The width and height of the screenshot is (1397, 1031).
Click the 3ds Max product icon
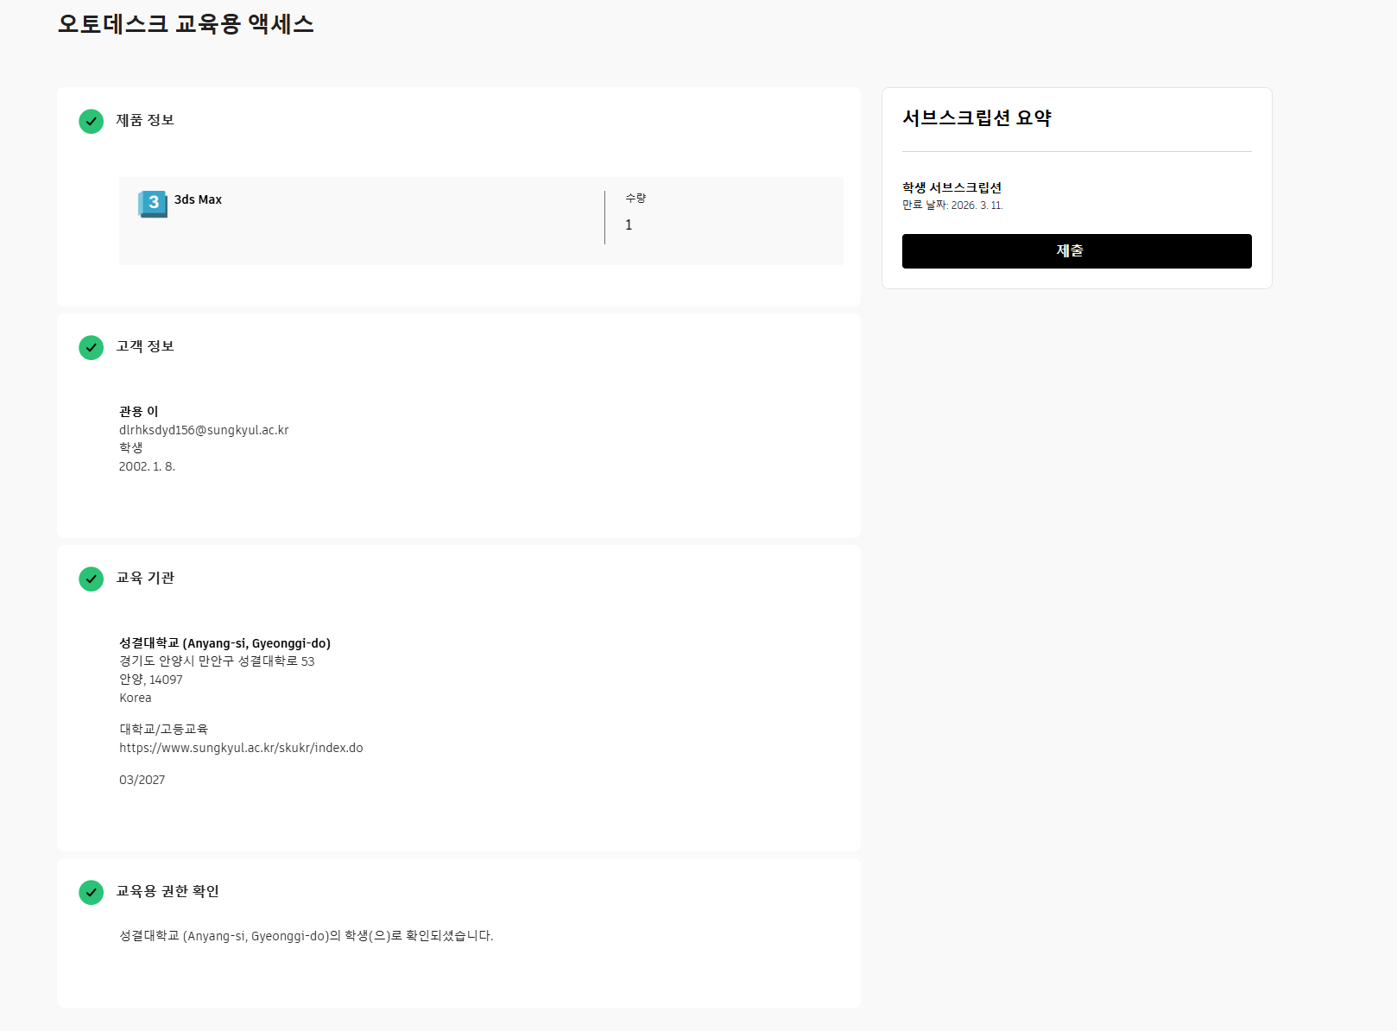[x=153, y=204]
